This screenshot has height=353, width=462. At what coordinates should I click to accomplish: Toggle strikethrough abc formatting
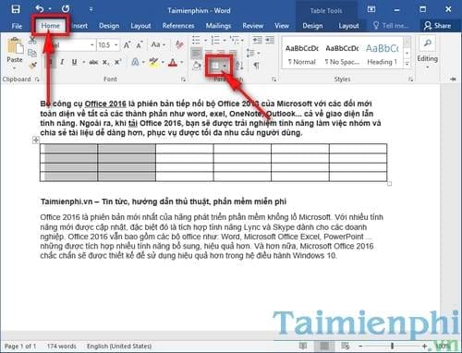(x=93, y=63)
